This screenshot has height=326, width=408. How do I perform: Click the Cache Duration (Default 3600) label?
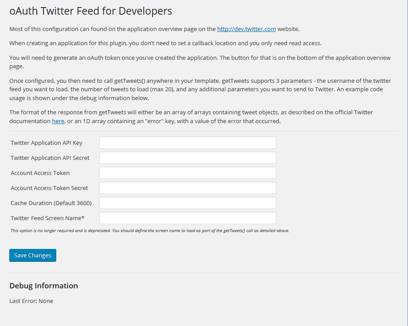click(x=51, y=203)
